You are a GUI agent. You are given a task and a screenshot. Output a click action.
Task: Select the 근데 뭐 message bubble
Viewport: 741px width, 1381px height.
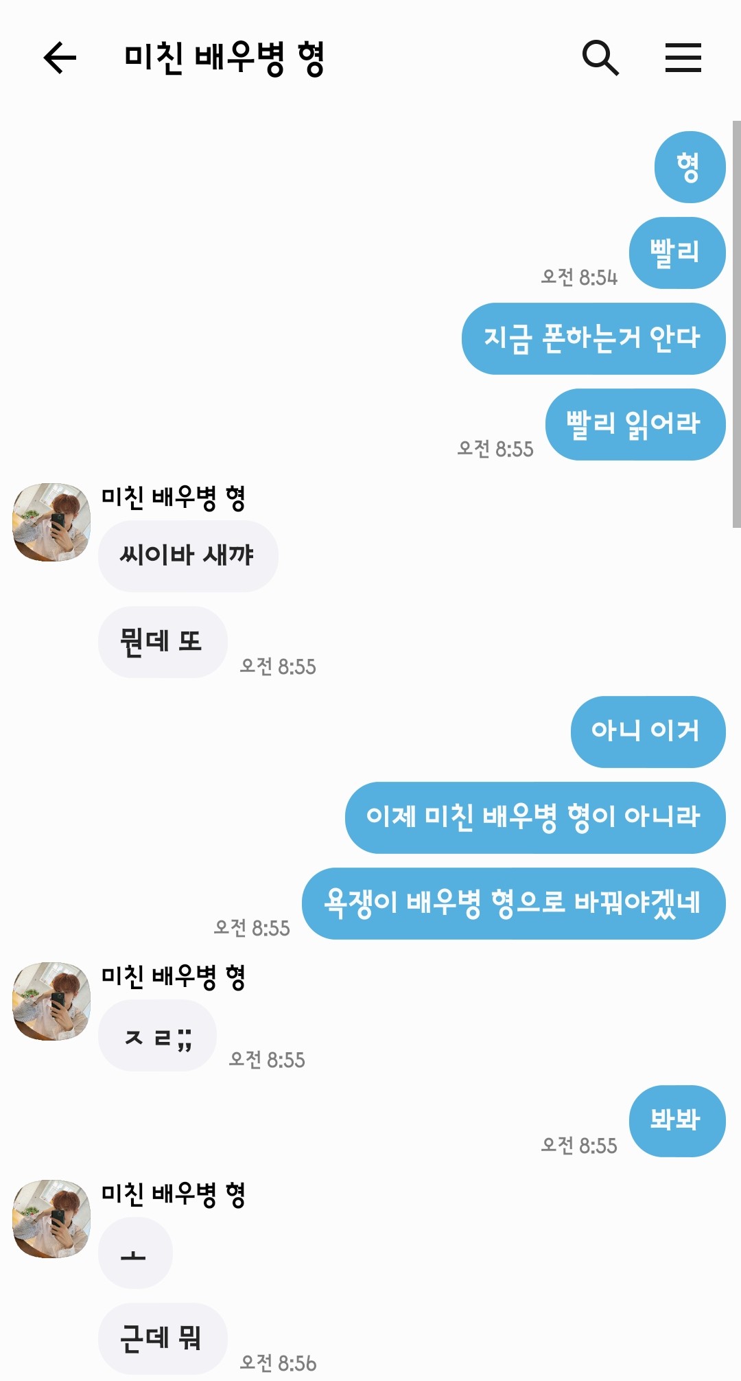pos(163,1338)
